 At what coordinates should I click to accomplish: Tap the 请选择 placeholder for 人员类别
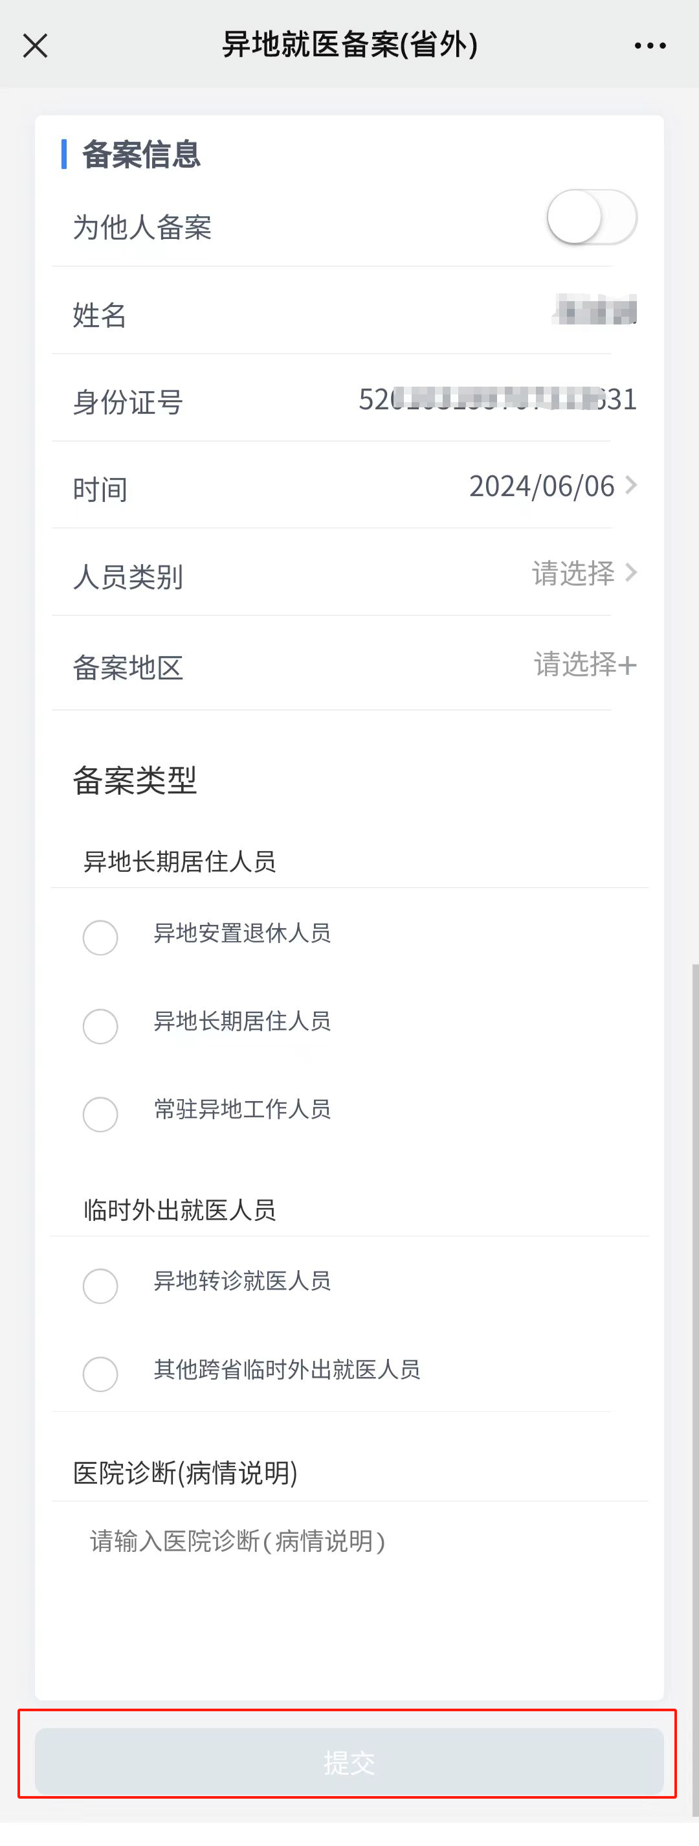(x=573, y=573)
